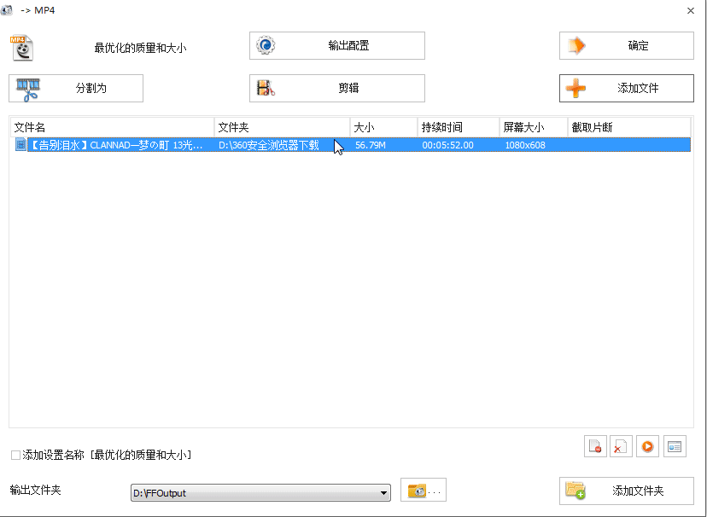Confirm with the 确定 button
Viewport: 707px width, 517px height.
(626, 46)
